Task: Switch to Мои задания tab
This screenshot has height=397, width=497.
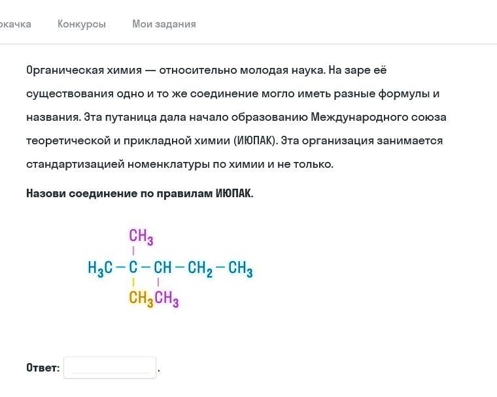Action: (163, 24)
